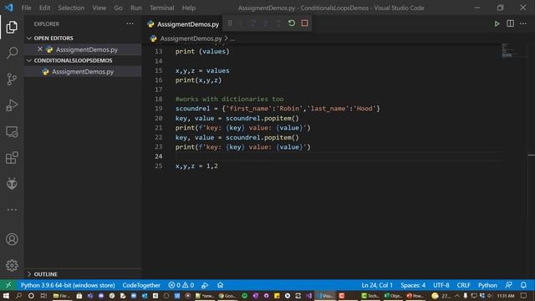Open the Terminal menu
The width and height of the screenshot is (535, 301).
(x=161, y=8)
